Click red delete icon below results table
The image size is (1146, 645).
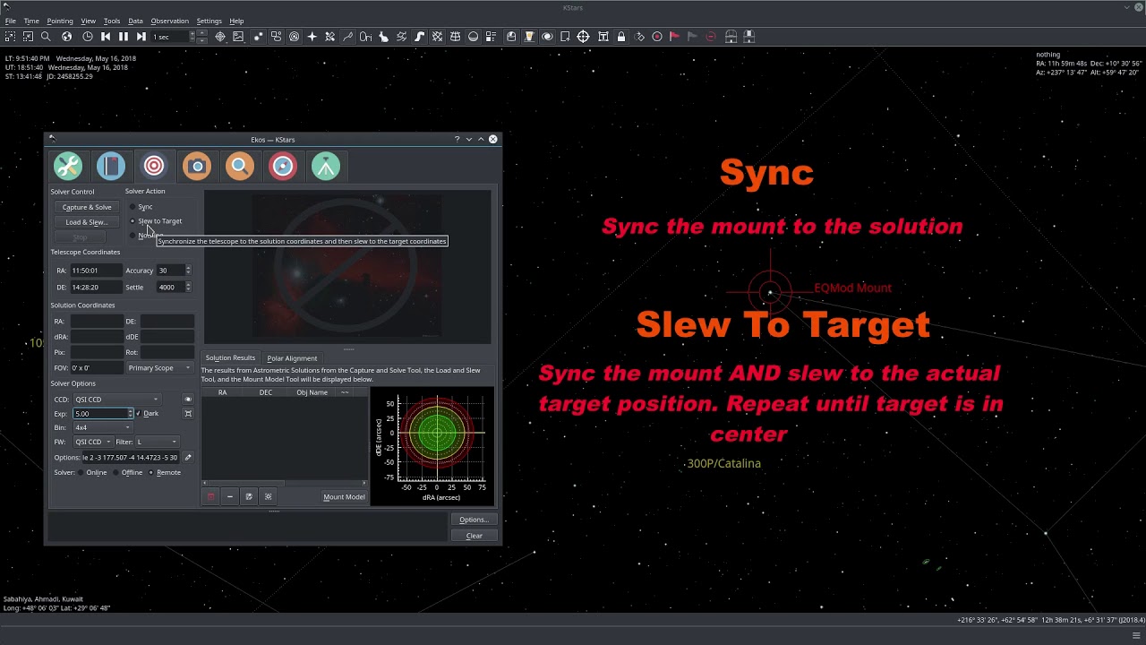coord(211,496)
